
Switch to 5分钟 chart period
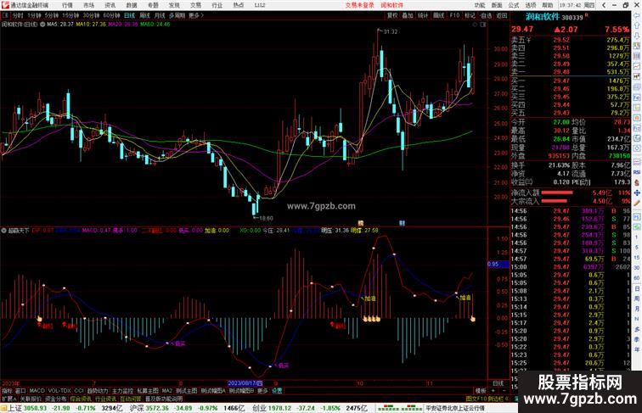pos(52,15)
